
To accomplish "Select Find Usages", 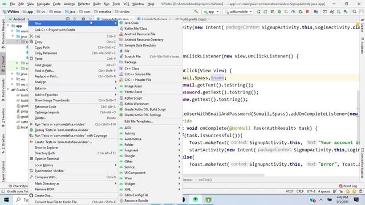I will click(73, 65).
